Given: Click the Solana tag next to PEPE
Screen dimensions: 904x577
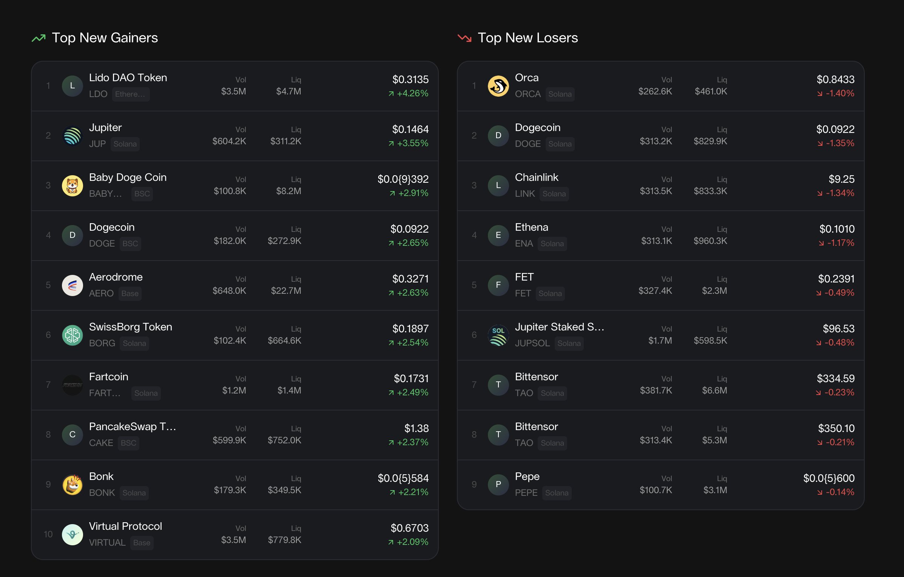Looking at the screenshot, I should pos(557,493).
